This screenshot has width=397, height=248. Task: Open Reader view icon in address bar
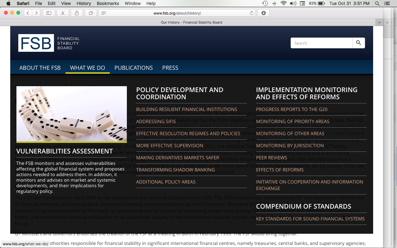pos(104,13)
